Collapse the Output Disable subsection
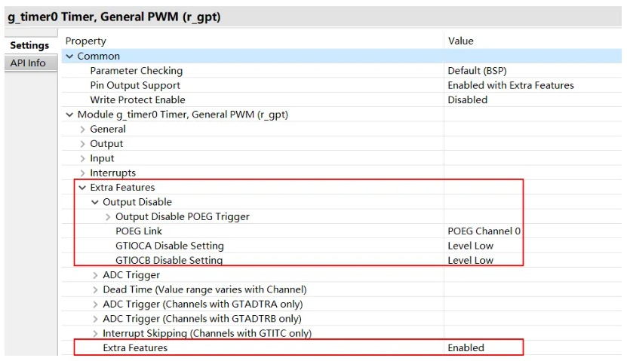Viewport: 627px width, 361px height. point(95,202)
